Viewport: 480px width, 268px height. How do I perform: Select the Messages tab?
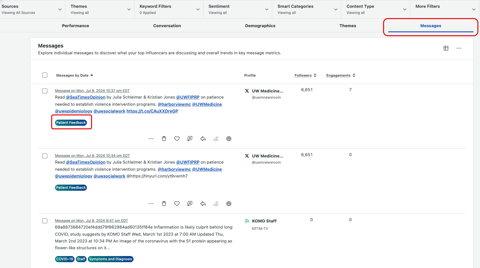[431, 26]
